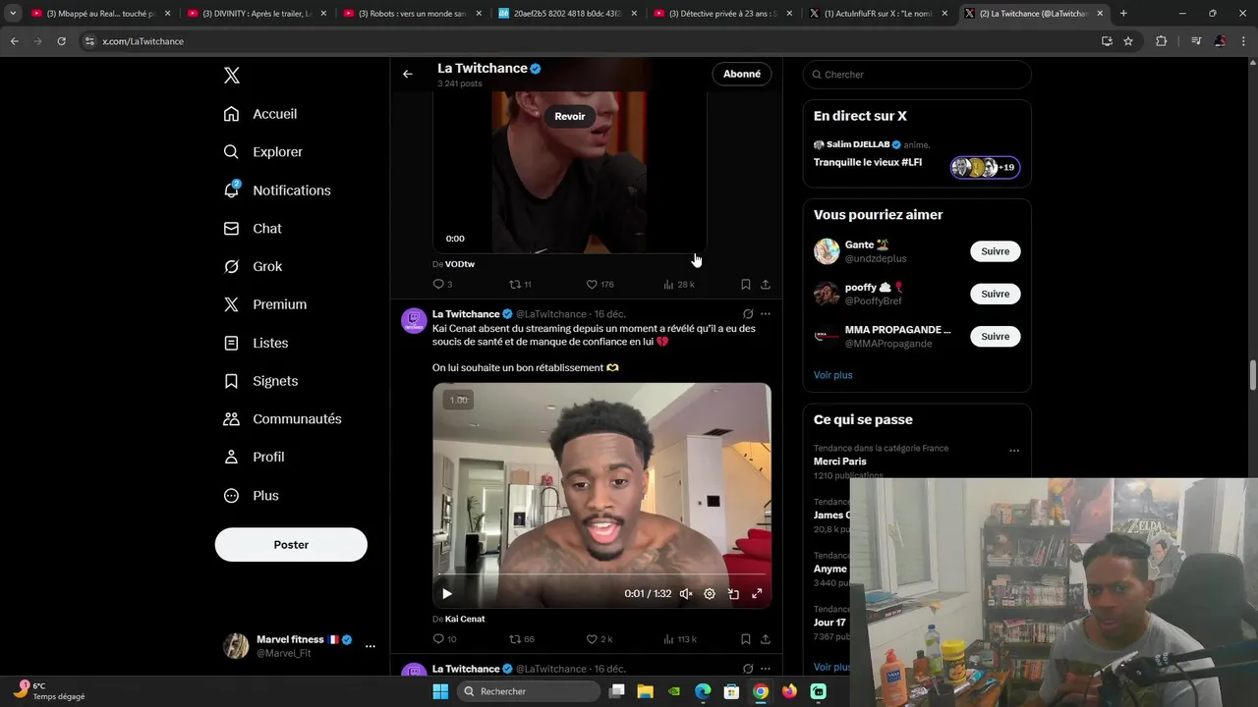Open Accueil home page

pos(260,114)
